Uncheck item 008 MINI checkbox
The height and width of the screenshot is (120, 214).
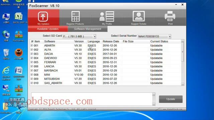click(32, 75)
